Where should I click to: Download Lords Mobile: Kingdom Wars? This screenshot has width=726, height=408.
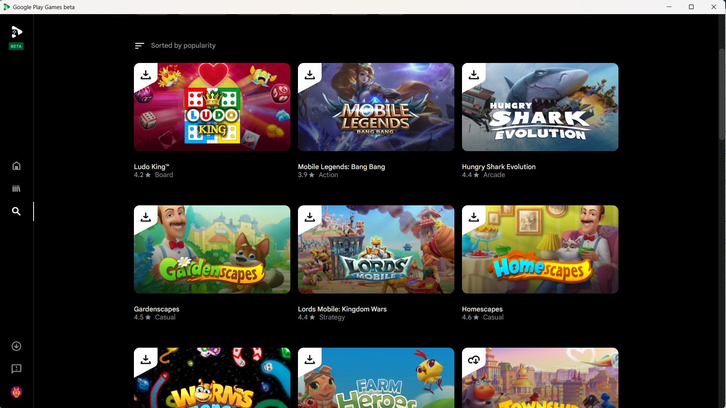click(x=309, y=216)
